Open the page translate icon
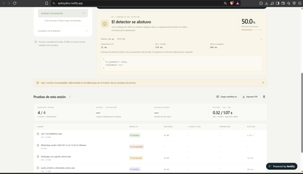 coord(225,3)
